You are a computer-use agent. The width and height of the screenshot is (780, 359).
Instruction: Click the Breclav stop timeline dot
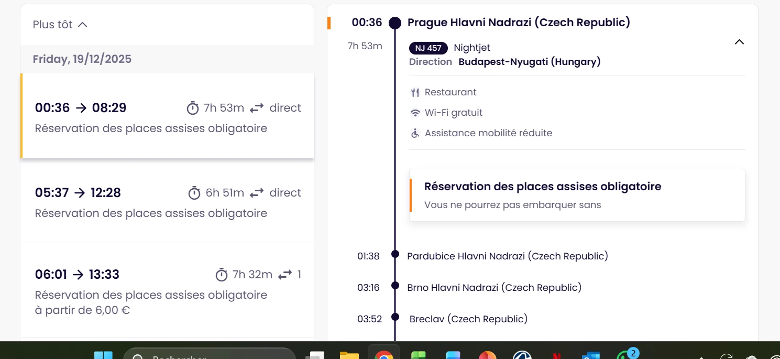396,319
